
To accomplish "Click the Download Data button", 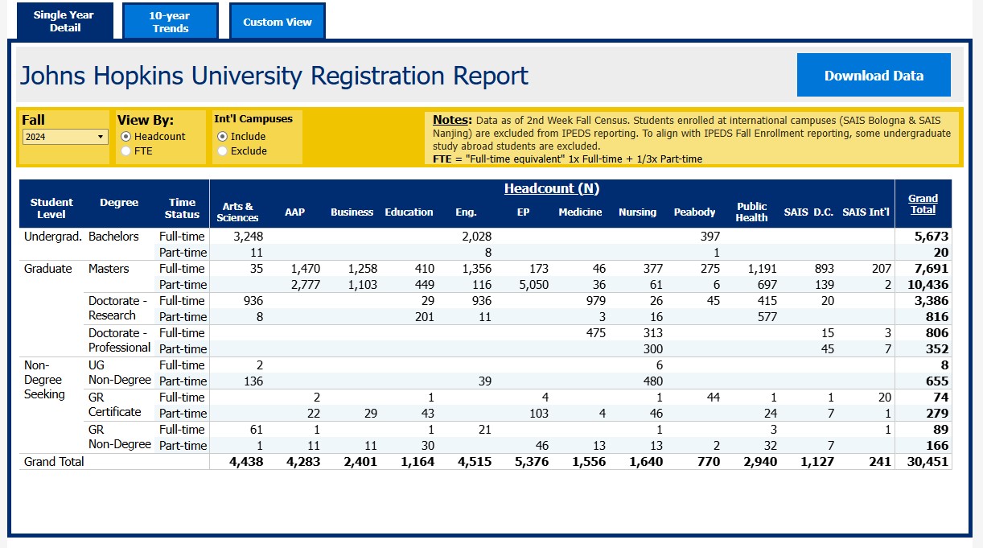I will (x=874, y=76).
